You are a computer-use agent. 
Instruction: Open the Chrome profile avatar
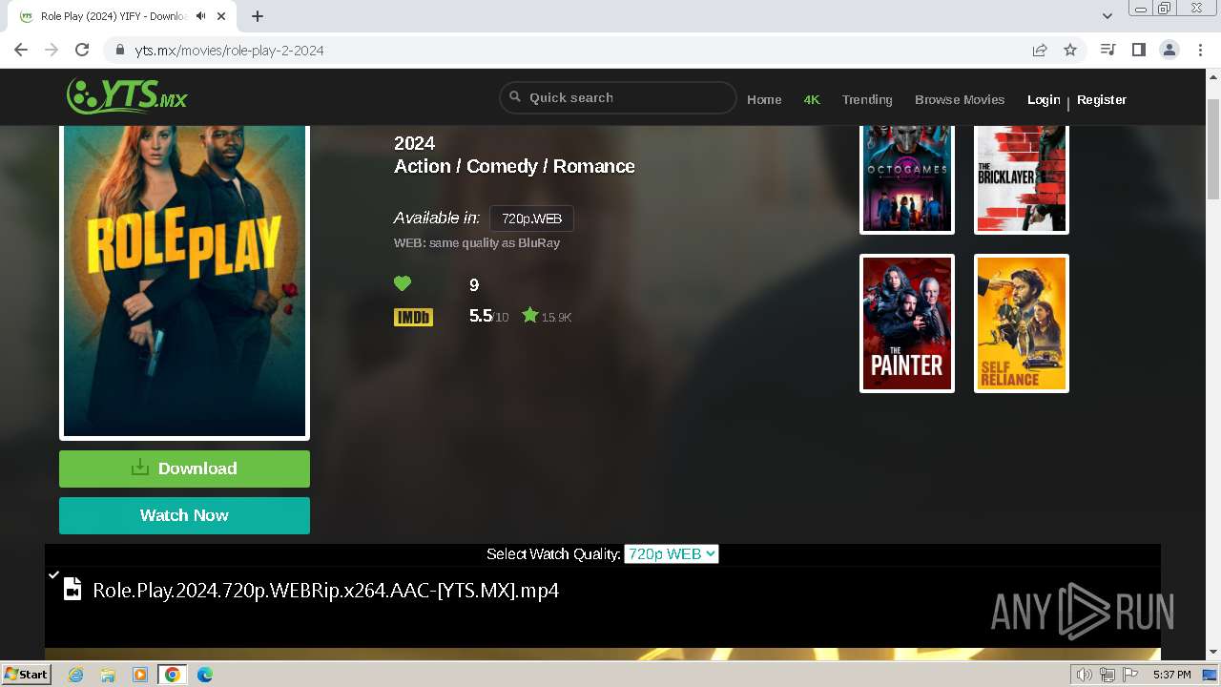(x=1169, y=51)
